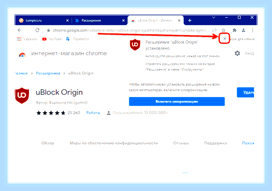Switch to the Lumpics.ru tab
The height and width of the screenshot is (191, 272).
[43, 21]
